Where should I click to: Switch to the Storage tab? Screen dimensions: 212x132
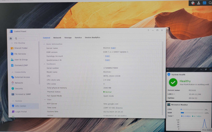point(68,37)
